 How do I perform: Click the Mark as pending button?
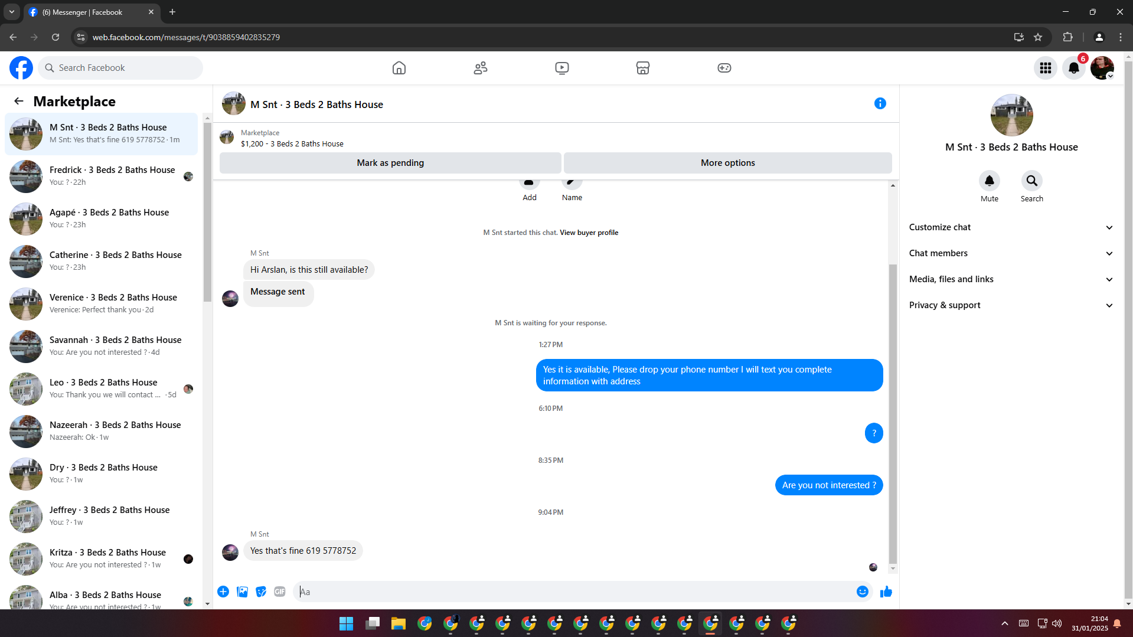click(x=390, y=163)
